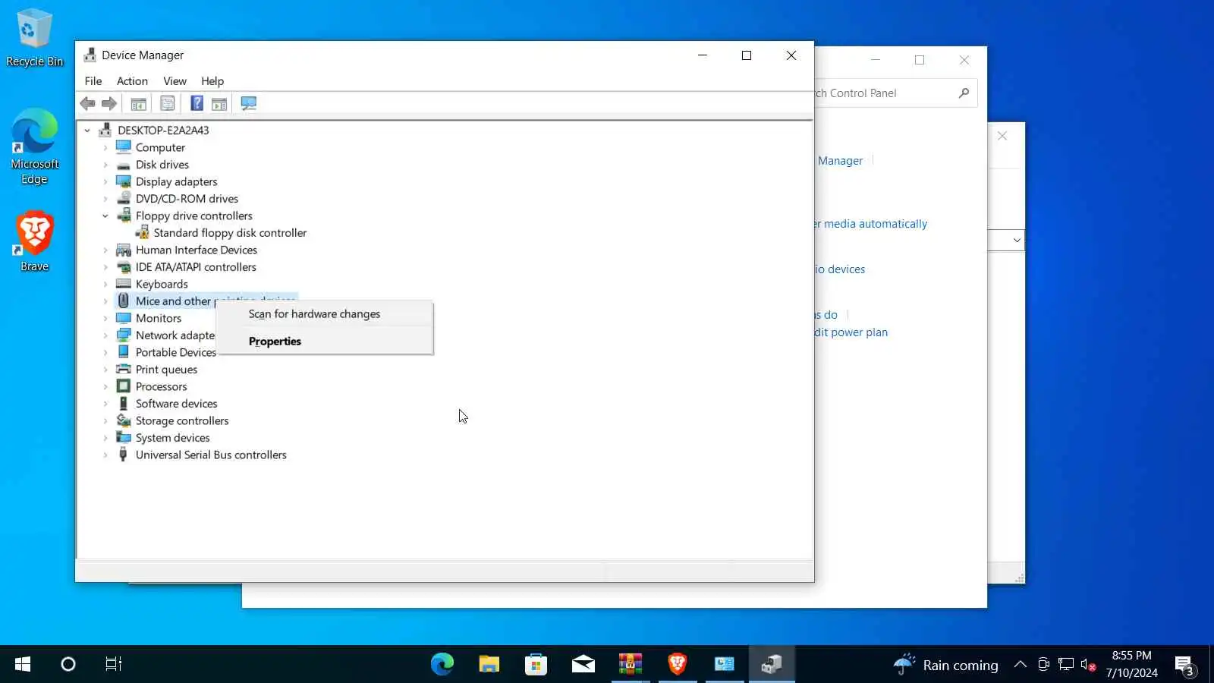This screenshot has width=1214, height=683.
Task: Click the Show/Hide Console Tree toolbar icon
Action: 138,103
